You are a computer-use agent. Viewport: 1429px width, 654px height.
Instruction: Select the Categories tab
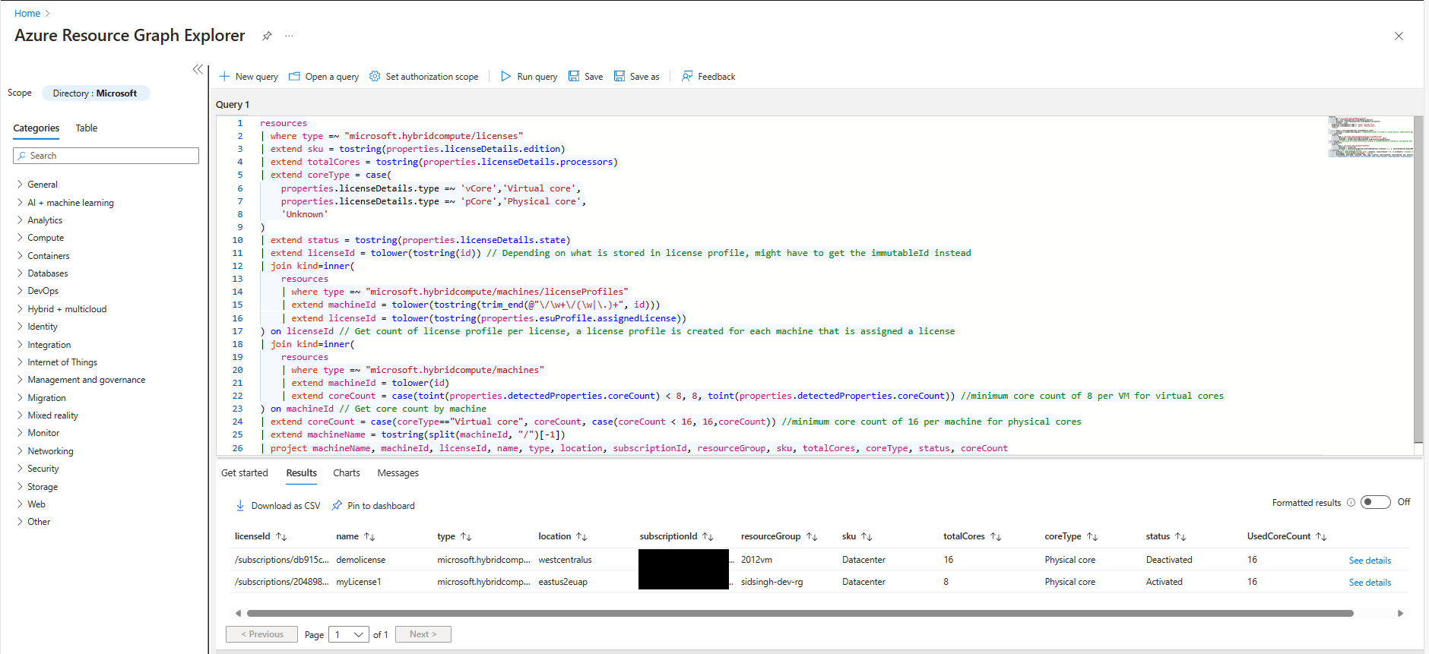click(36, 128)
